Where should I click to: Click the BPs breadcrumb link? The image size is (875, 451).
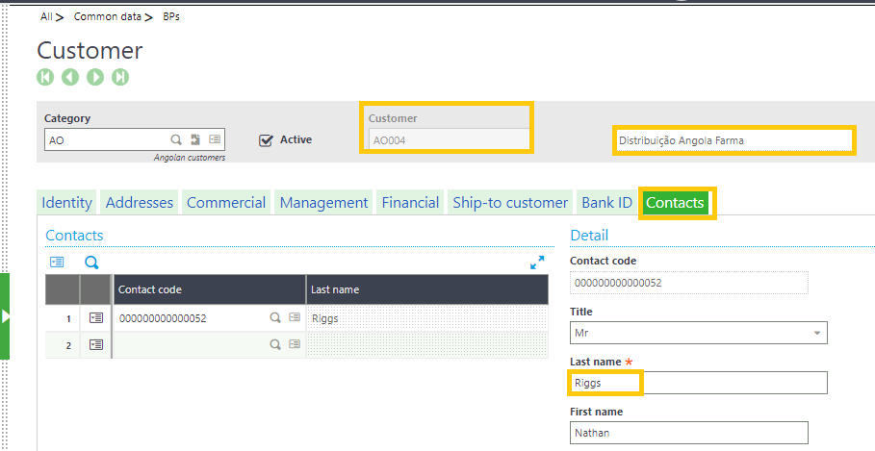171,16
